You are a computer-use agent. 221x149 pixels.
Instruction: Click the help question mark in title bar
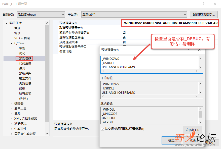204,4
